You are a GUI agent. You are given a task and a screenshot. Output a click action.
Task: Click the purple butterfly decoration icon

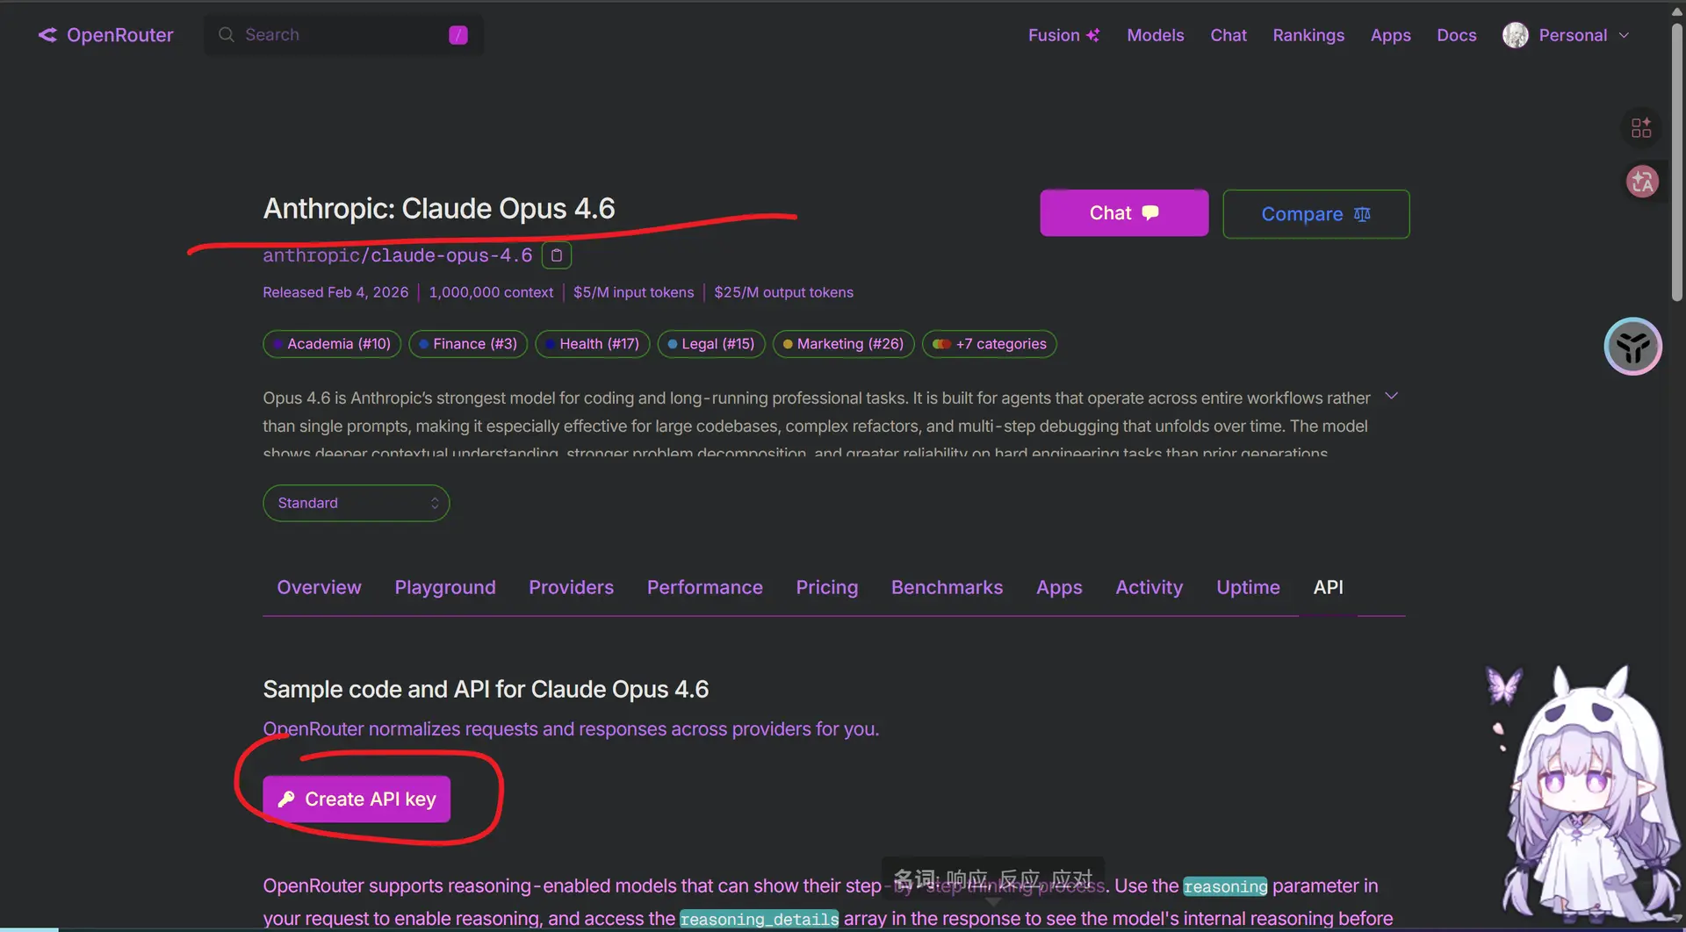[1504, 685]
